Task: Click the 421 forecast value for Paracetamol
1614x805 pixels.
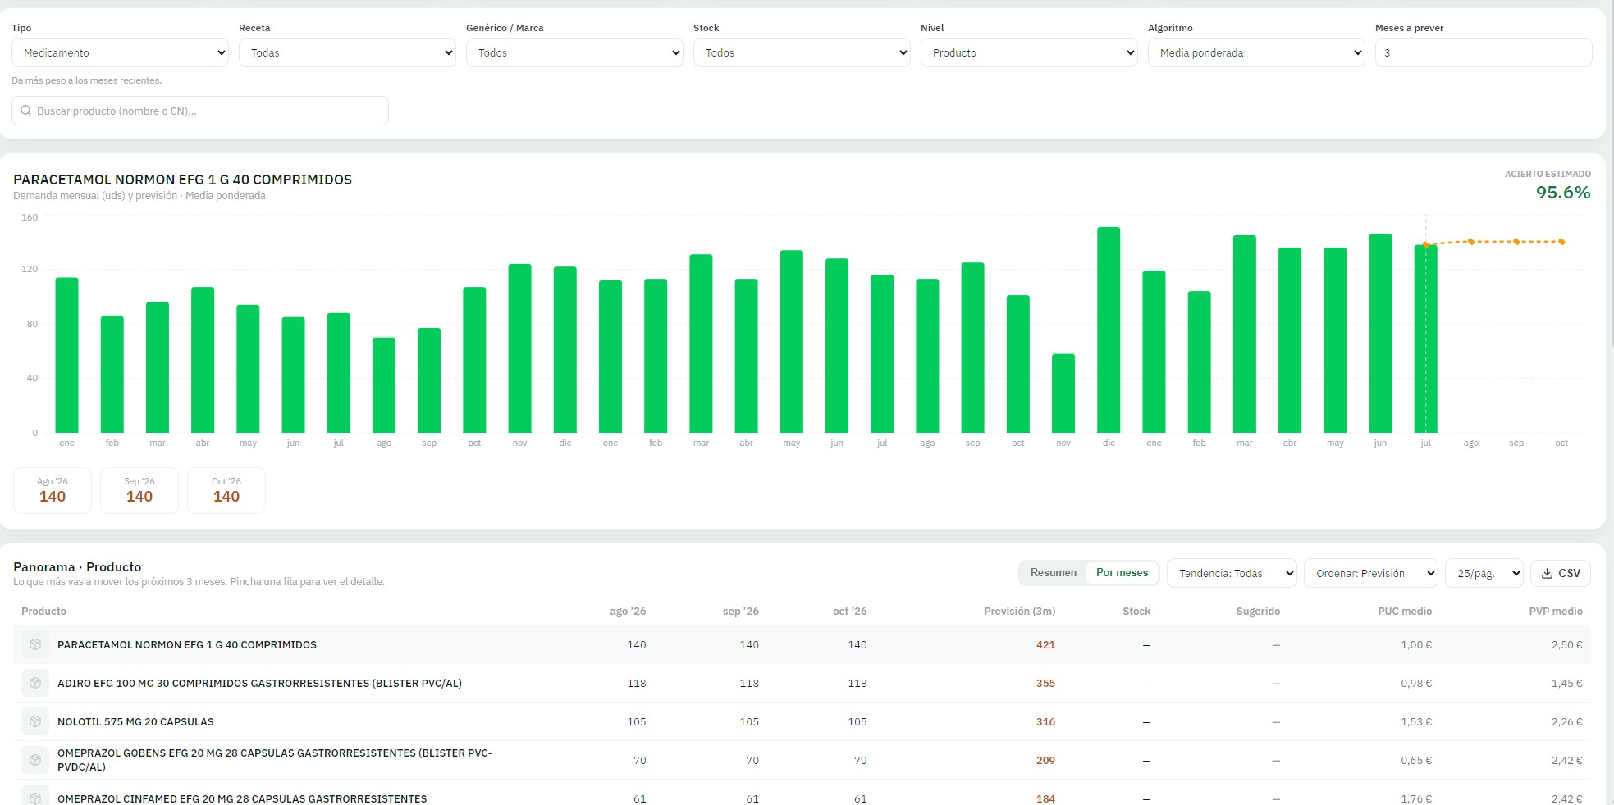Action: tap(1045, 645)
